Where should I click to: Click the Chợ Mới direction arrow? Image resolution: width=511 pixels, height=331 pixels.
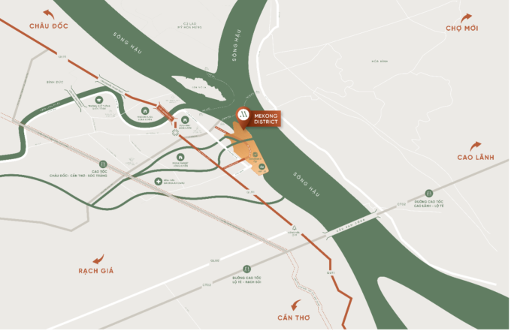coord(466,18)
